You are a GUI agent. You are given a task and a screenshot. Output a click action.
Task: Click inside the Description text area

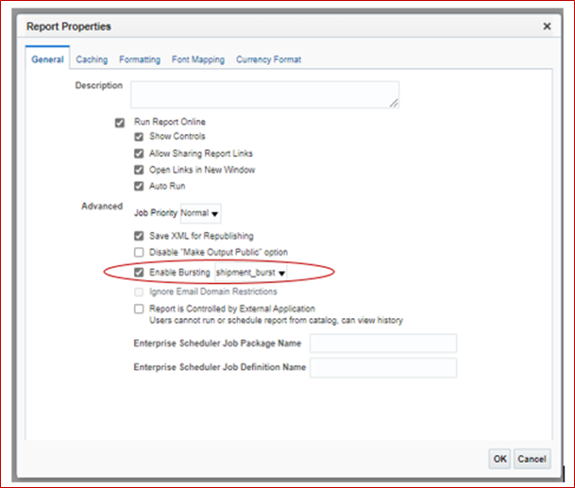(264, 94)
